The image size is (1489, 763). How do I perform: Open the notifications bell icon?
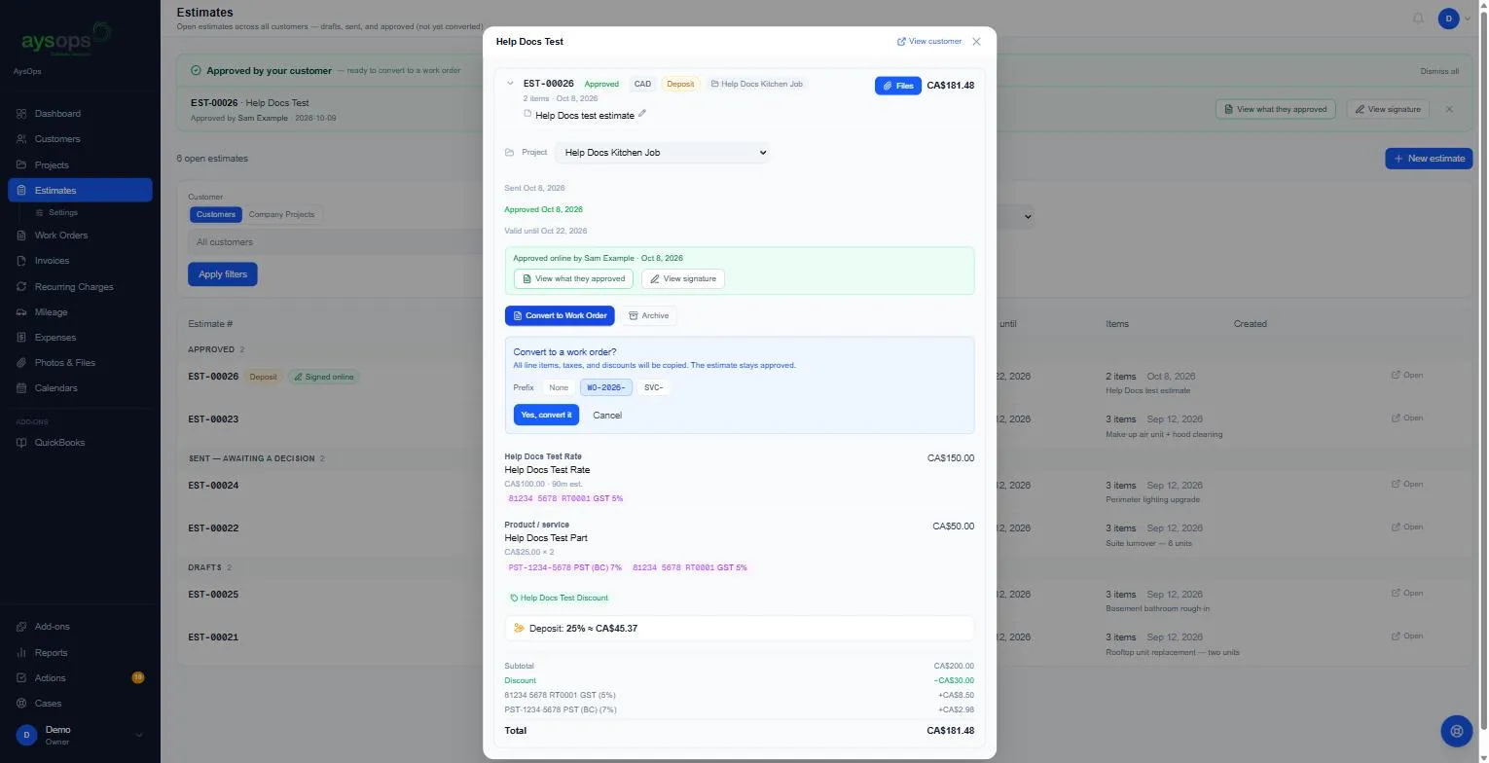1418,18
